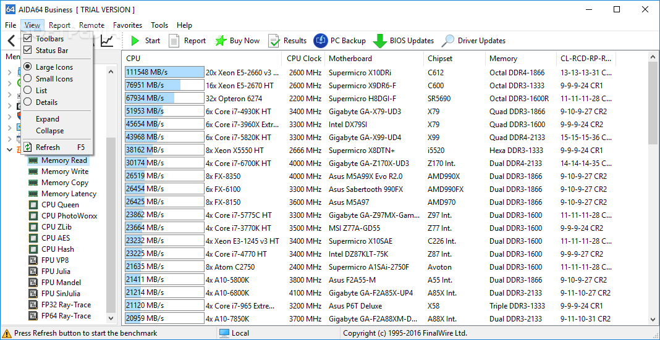
Task: Select FPU Mandel benchmark in tree
Action: [x=61, y=283]
